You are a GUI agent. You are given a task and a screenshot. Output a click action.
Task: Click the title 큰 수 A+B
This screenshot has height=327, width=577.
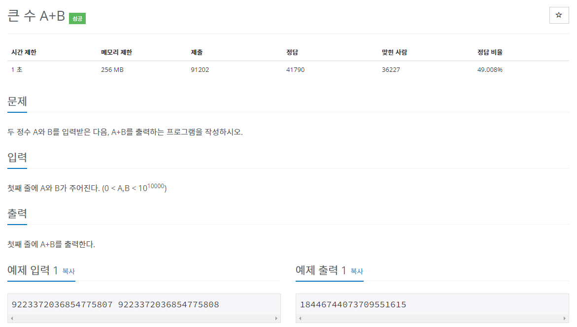coord(36,16)
